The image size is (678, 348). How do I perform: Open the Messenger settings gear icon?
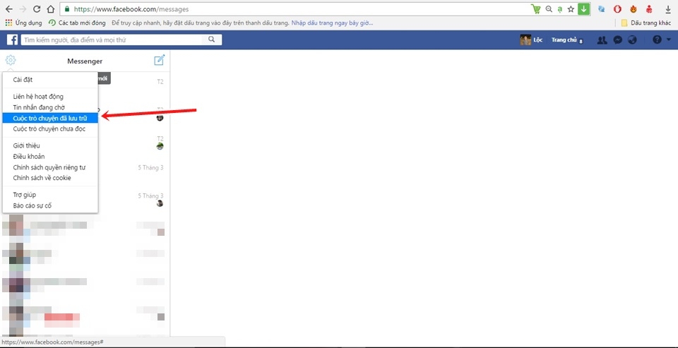pos(11,60)
